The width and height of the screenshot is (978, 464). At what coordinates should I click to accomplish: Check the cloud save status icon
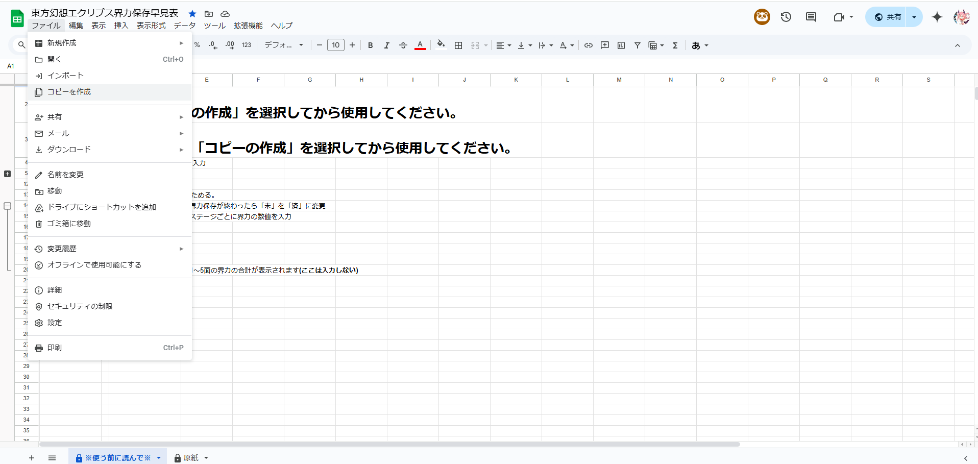point(225,14)
